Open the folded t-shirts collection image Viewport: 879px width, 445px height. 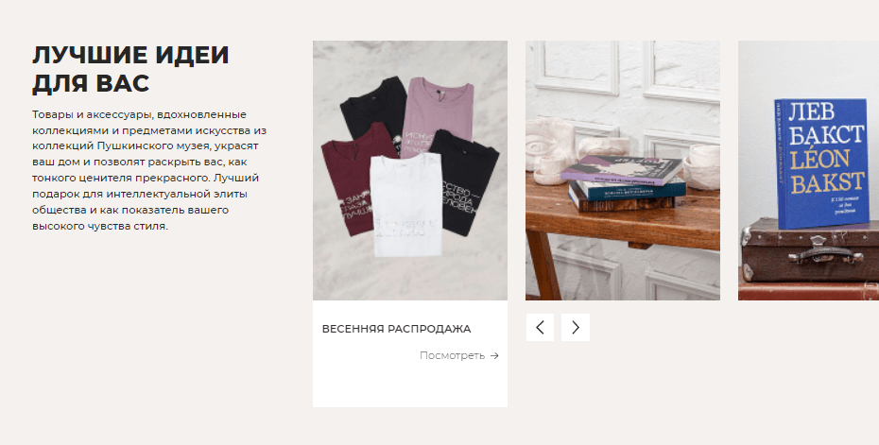click(x=410, y=170)
